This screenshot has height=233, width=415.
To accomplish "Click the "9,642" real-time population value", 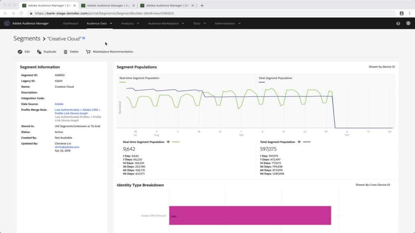I will [129, 149].
